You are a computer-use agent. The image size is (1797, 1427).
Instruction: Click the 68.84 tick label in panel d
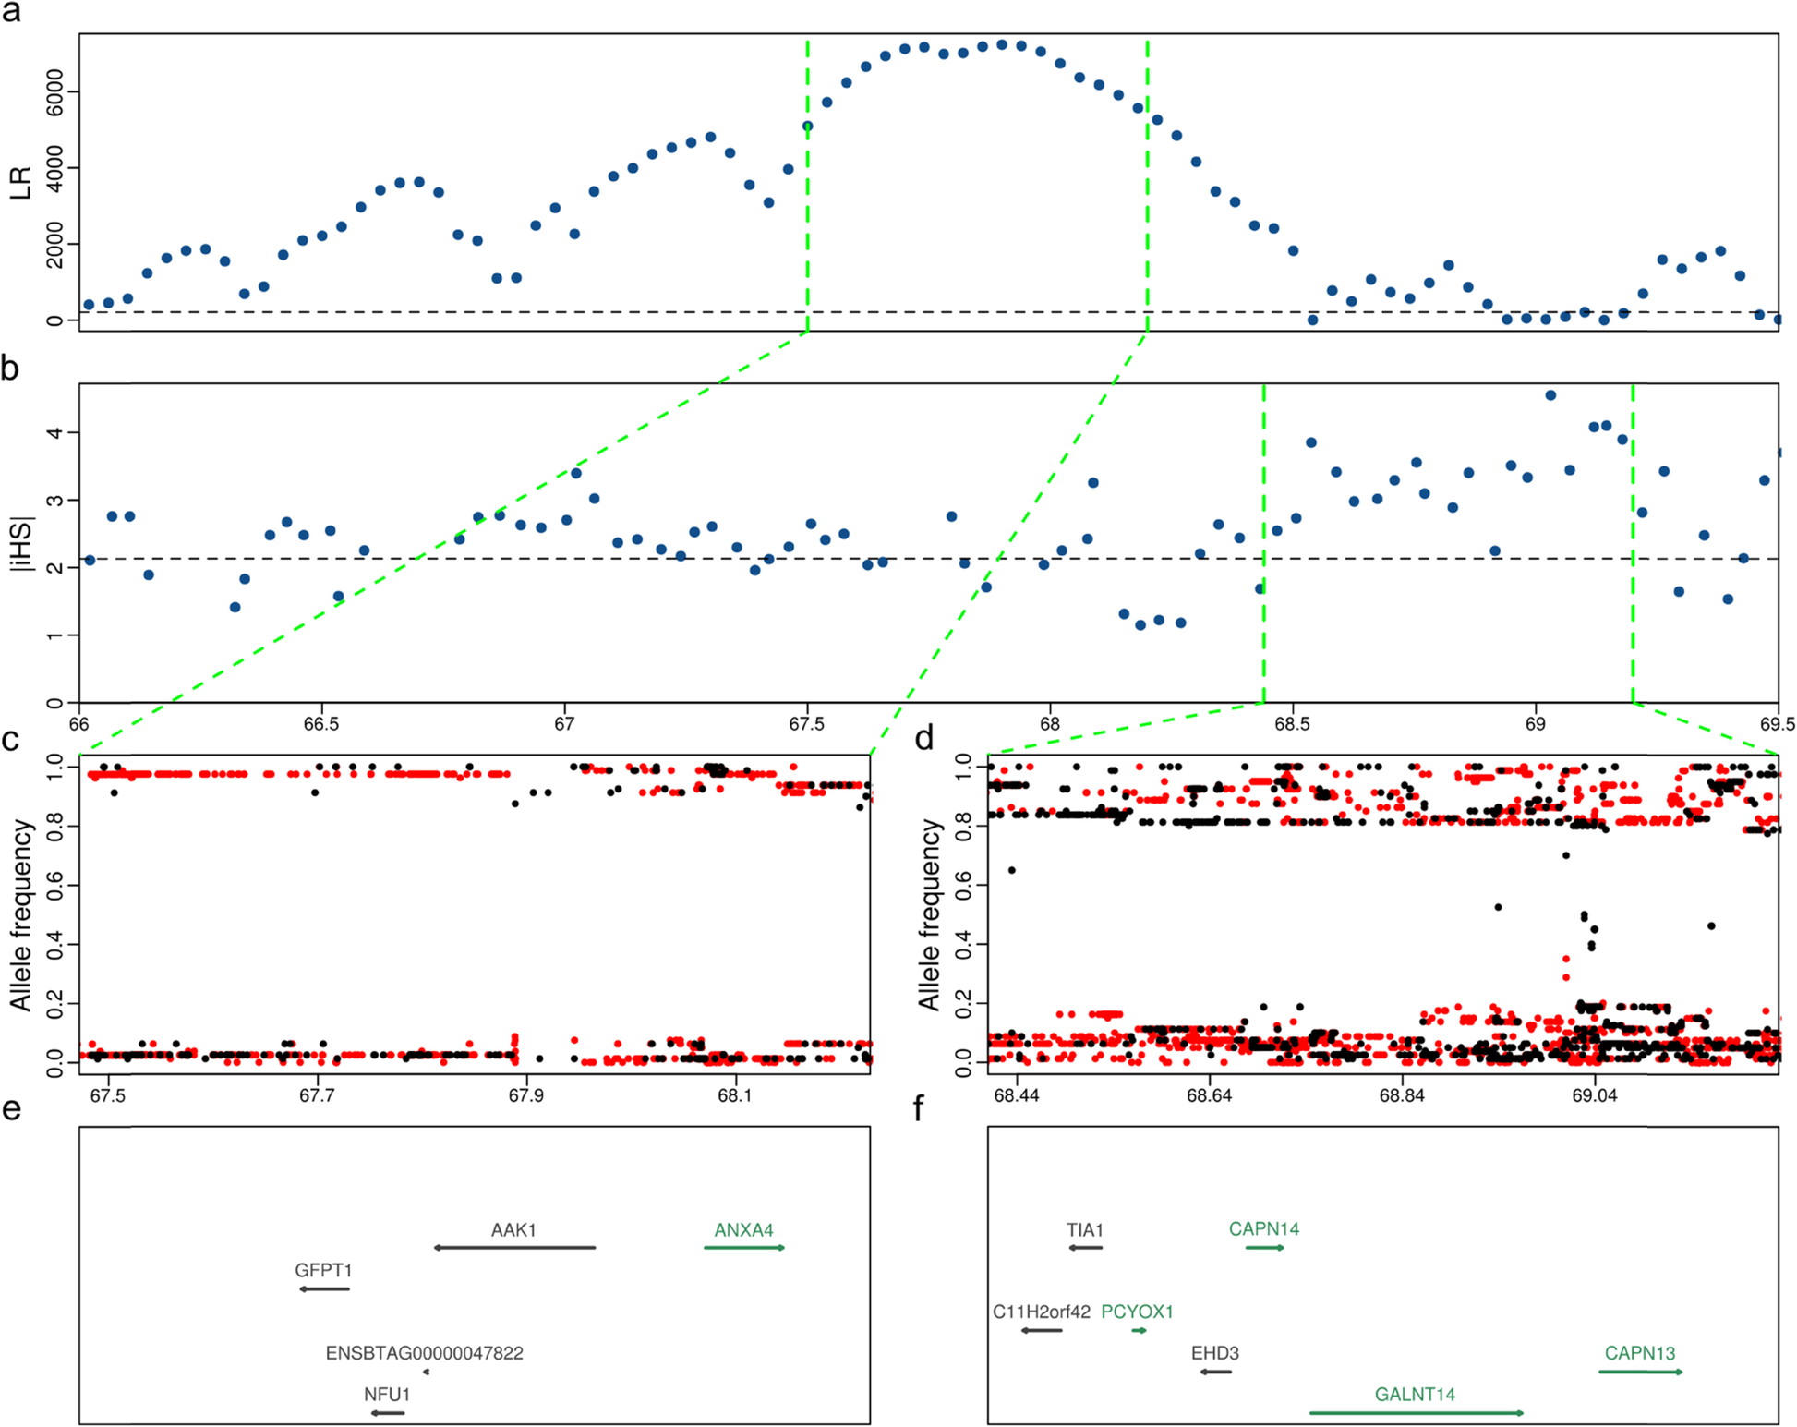[1402, 1095]
